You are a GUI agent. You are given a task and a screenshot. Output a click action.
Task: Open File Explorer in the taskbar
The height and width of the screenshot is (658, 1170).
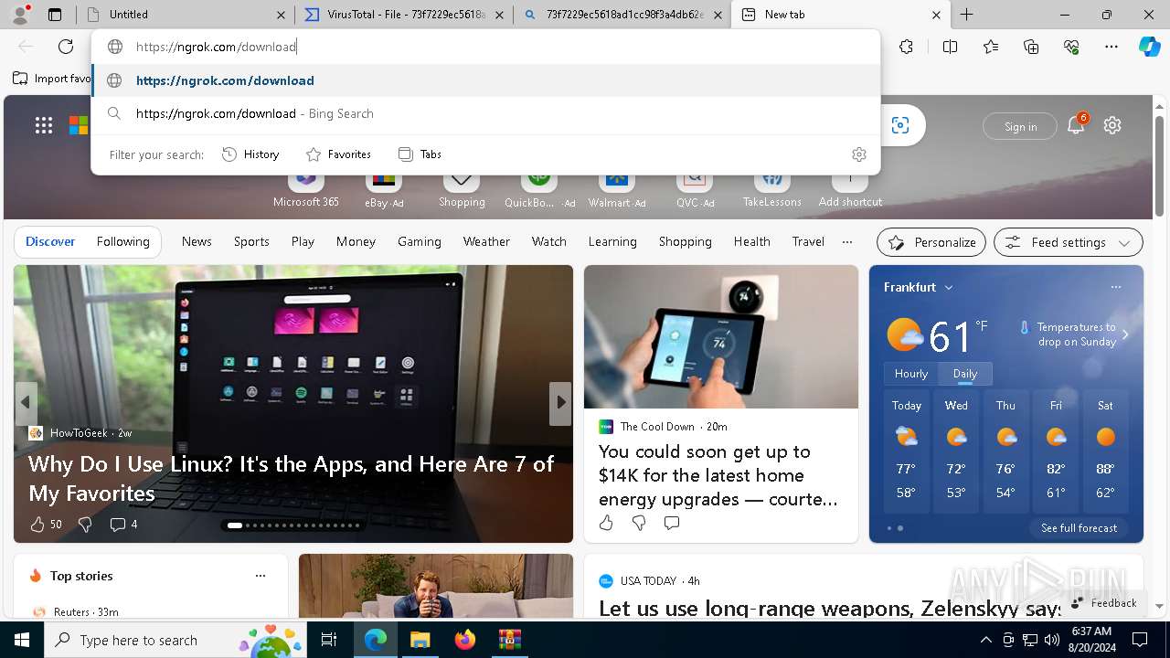point(420,640)
